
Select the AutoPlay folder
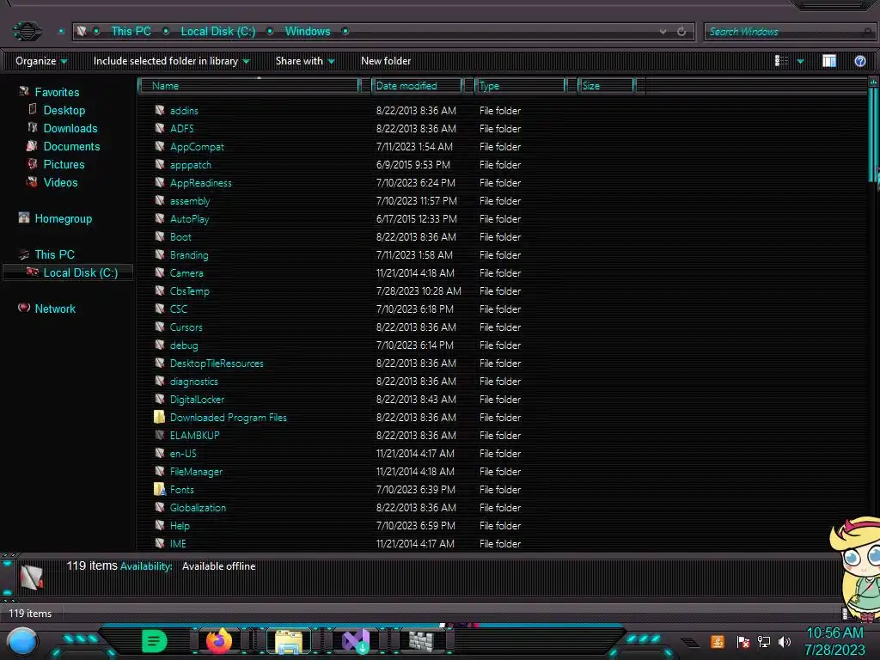point(189,218)
